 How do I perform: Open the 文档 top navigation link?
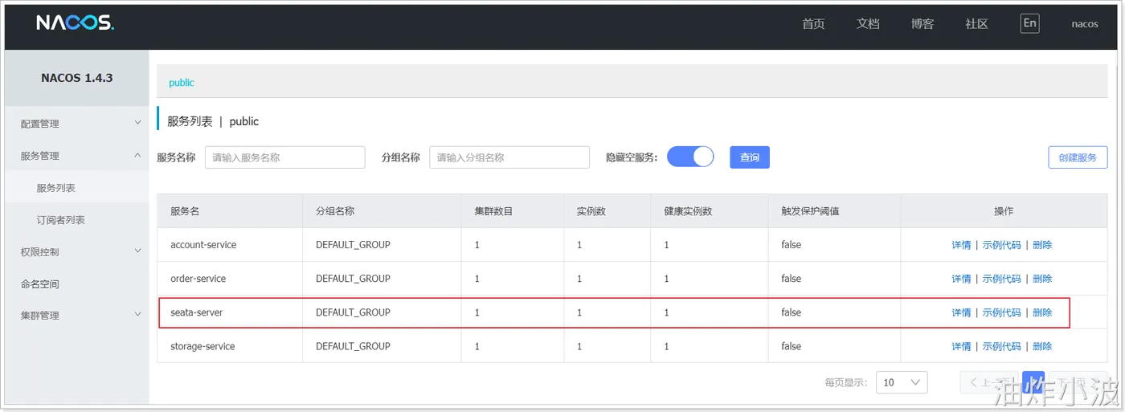point(868,24)
